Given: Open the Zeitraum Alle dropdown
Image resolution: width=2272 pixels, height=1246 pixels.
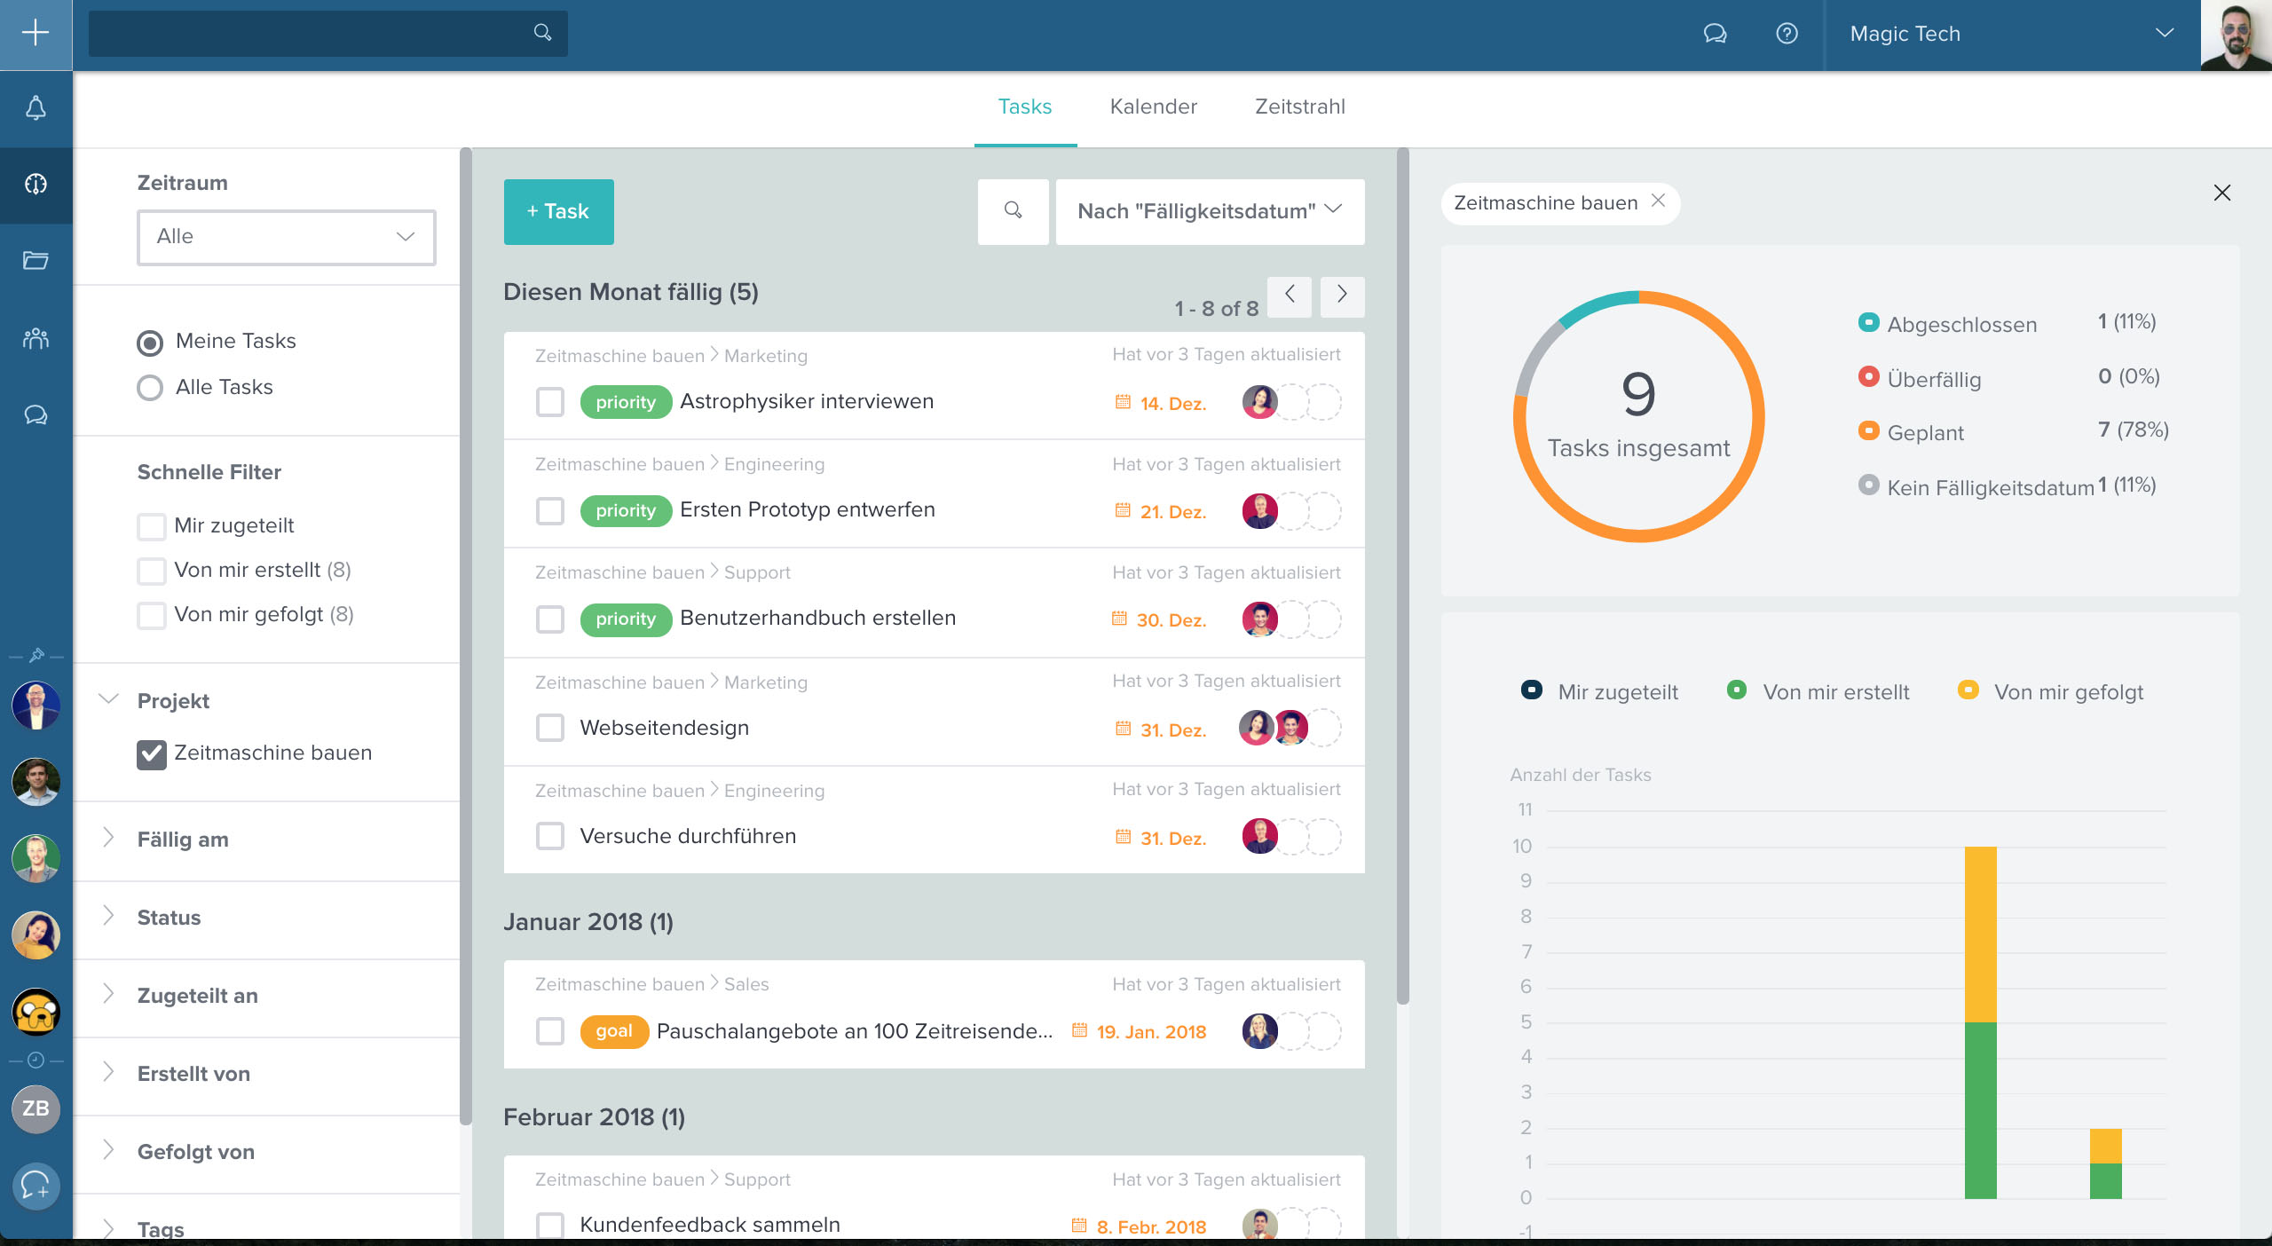Looking at the screenshot, I should tap(286, 237).
